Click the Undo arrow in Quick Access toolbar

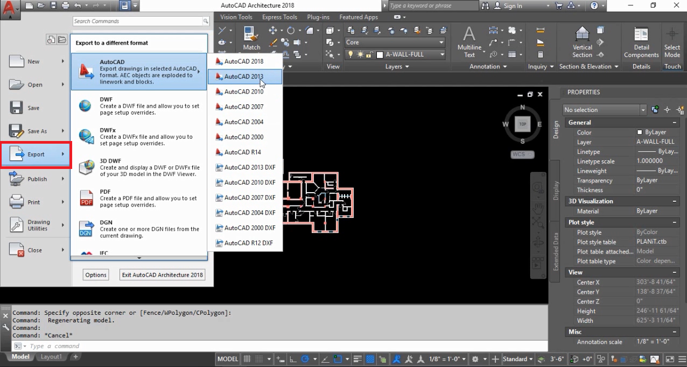pyautogui.click(x=78, y=6)
